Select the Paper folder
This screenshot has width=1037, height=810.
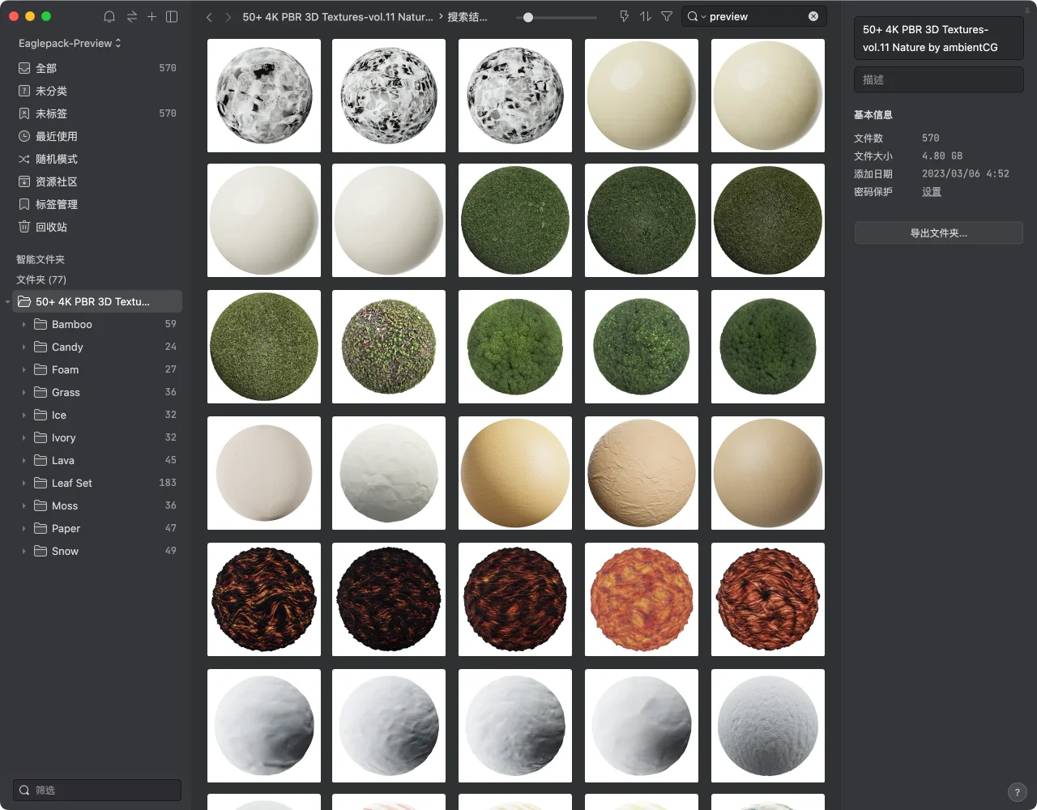click(x=97, y=528)
